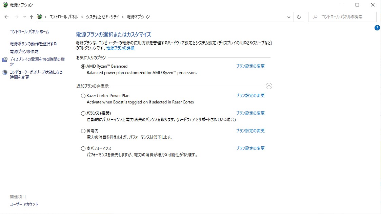Open the address bar history dropdown
This screenshot has height=214, width=381.
[x=289, y=17]
